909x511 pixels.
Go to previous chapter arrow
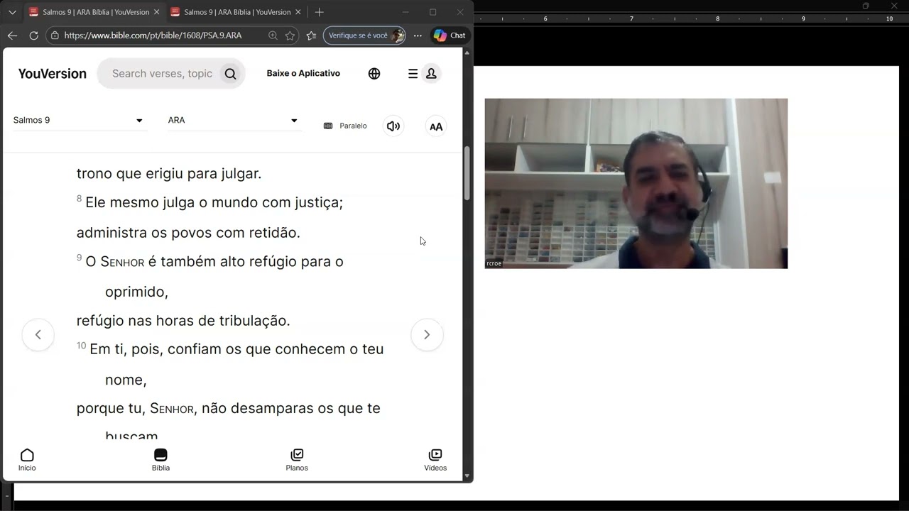tap(38, 335)
